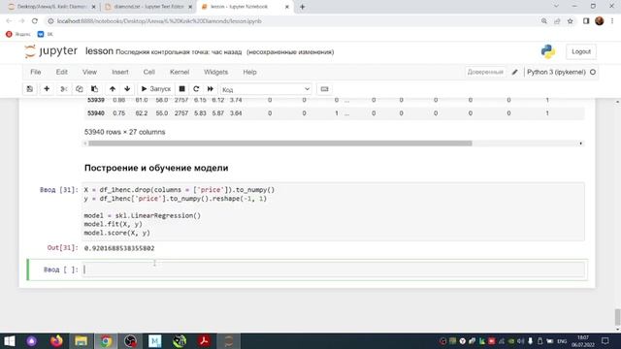
Task: Open OBS Studio from the taskbar
Action: (130, 341)
